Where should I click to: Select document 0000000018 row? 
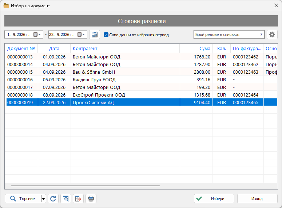click(x=142, y=95)
